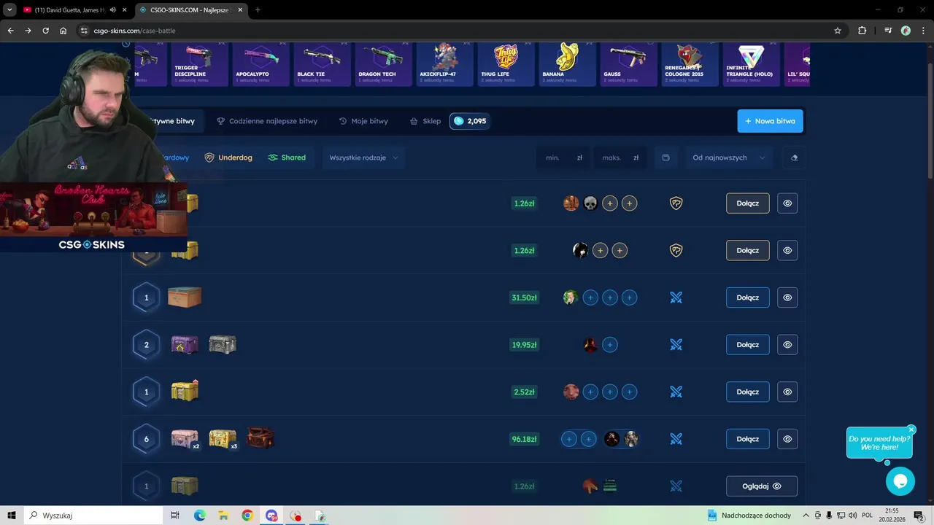Click the system tray volume icon
Screen dimensions: 934x525
pos(852,516)
